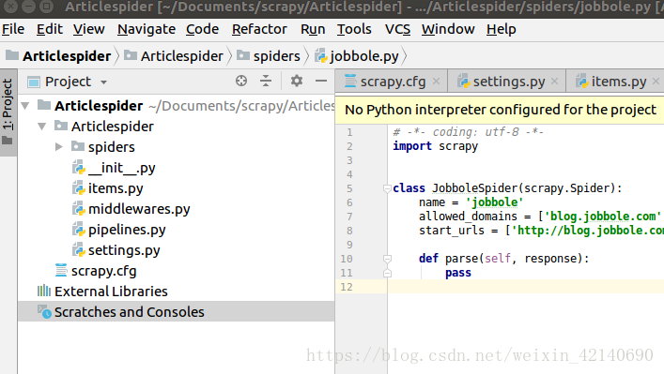This screenshot has width=664, height=374.
Task: Open the Project view dropdown
Action: (x=103, y=82)
